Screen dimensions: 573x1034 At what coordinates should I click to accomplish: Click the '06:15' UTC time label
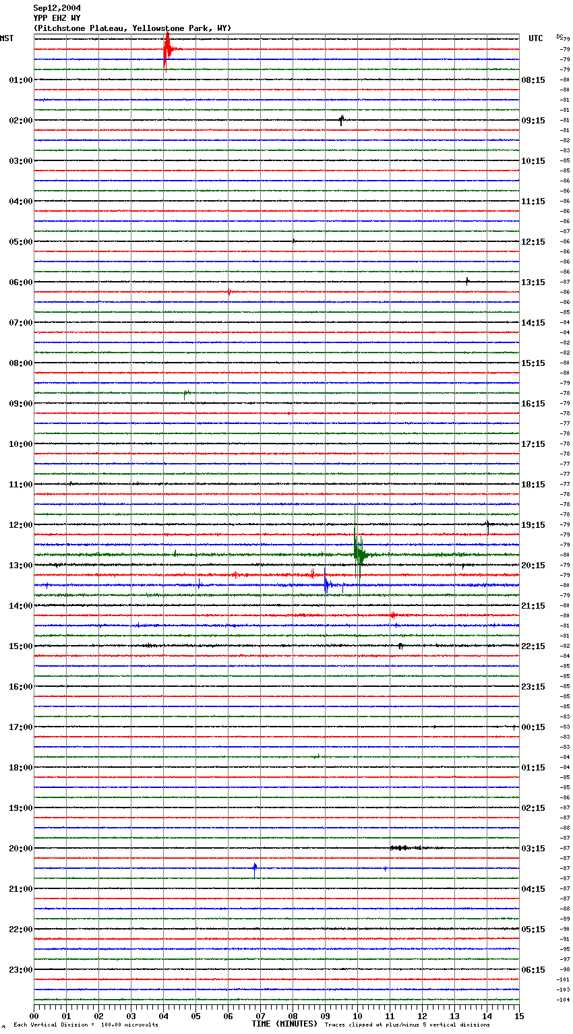(533, 970)
